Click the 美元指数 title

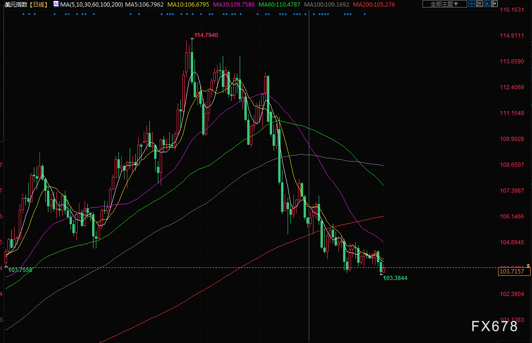tap(16, 4)
